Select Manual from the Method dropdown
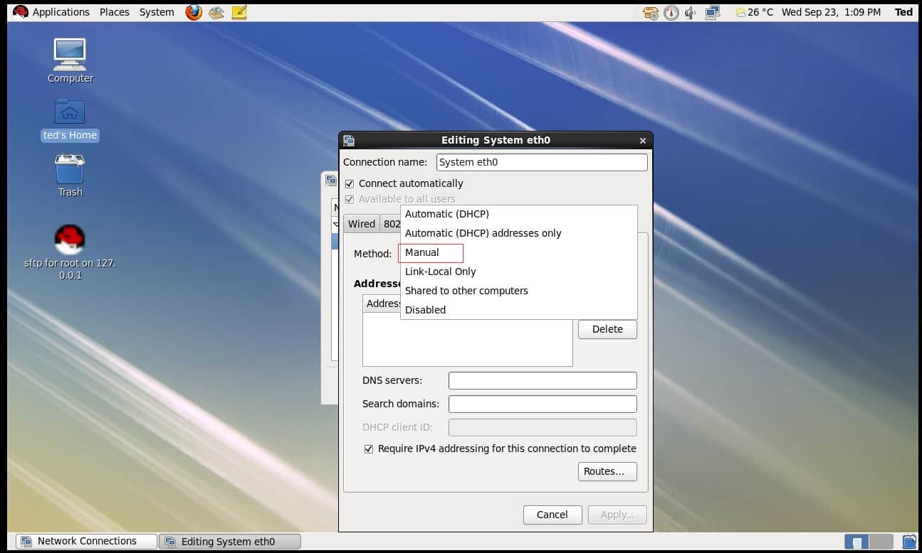 (x=422, y=252)
